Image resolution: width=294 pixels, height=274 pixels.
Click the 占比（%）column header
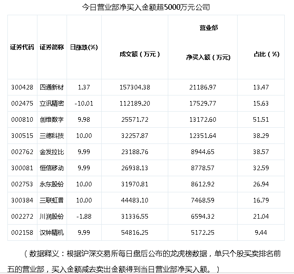coord(267,54)
